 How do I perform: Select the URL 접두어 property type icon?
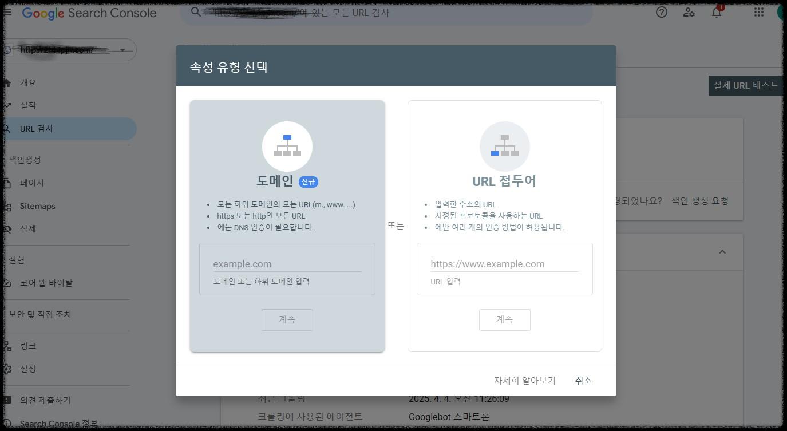(x=504, y=147)
